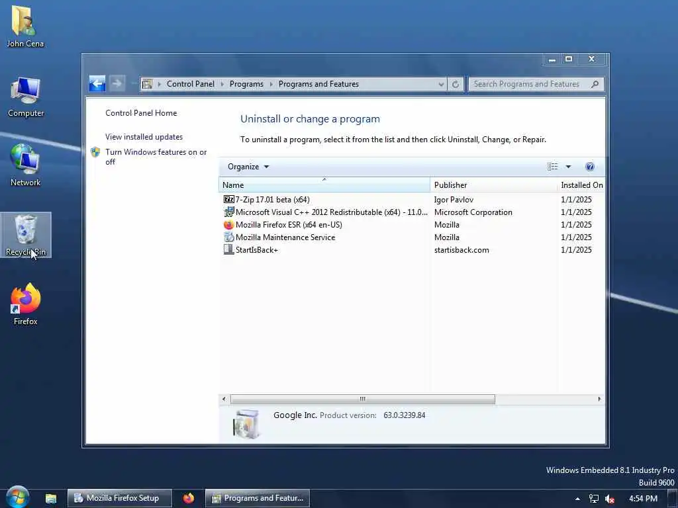Select the Recycle Bin desktop icon
Image resolution: width=678 pixels, height=508 pixels.
pyautogui.click(x=26, y=235)
